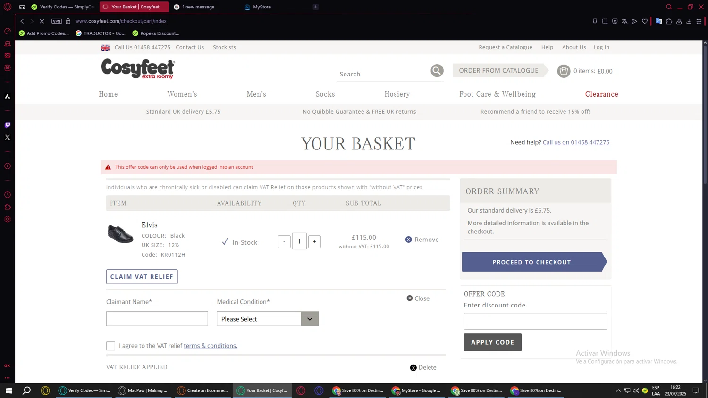Screen dimensions: 708x398
Task: Open the Extensions cube in the sidebar
Action: pyautogui.click(x=8, y=207)
